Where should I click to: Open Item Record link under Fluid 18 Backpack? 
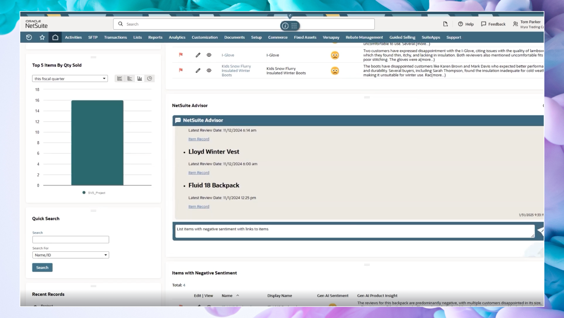[x=199, y=206]
